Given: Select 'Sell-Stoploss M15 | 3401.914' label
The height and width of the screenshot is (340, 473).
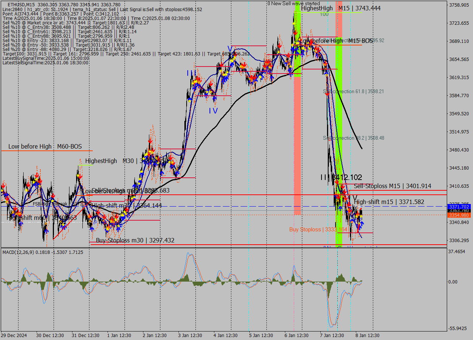Looking at the screenshot, I should click(392, 186).
